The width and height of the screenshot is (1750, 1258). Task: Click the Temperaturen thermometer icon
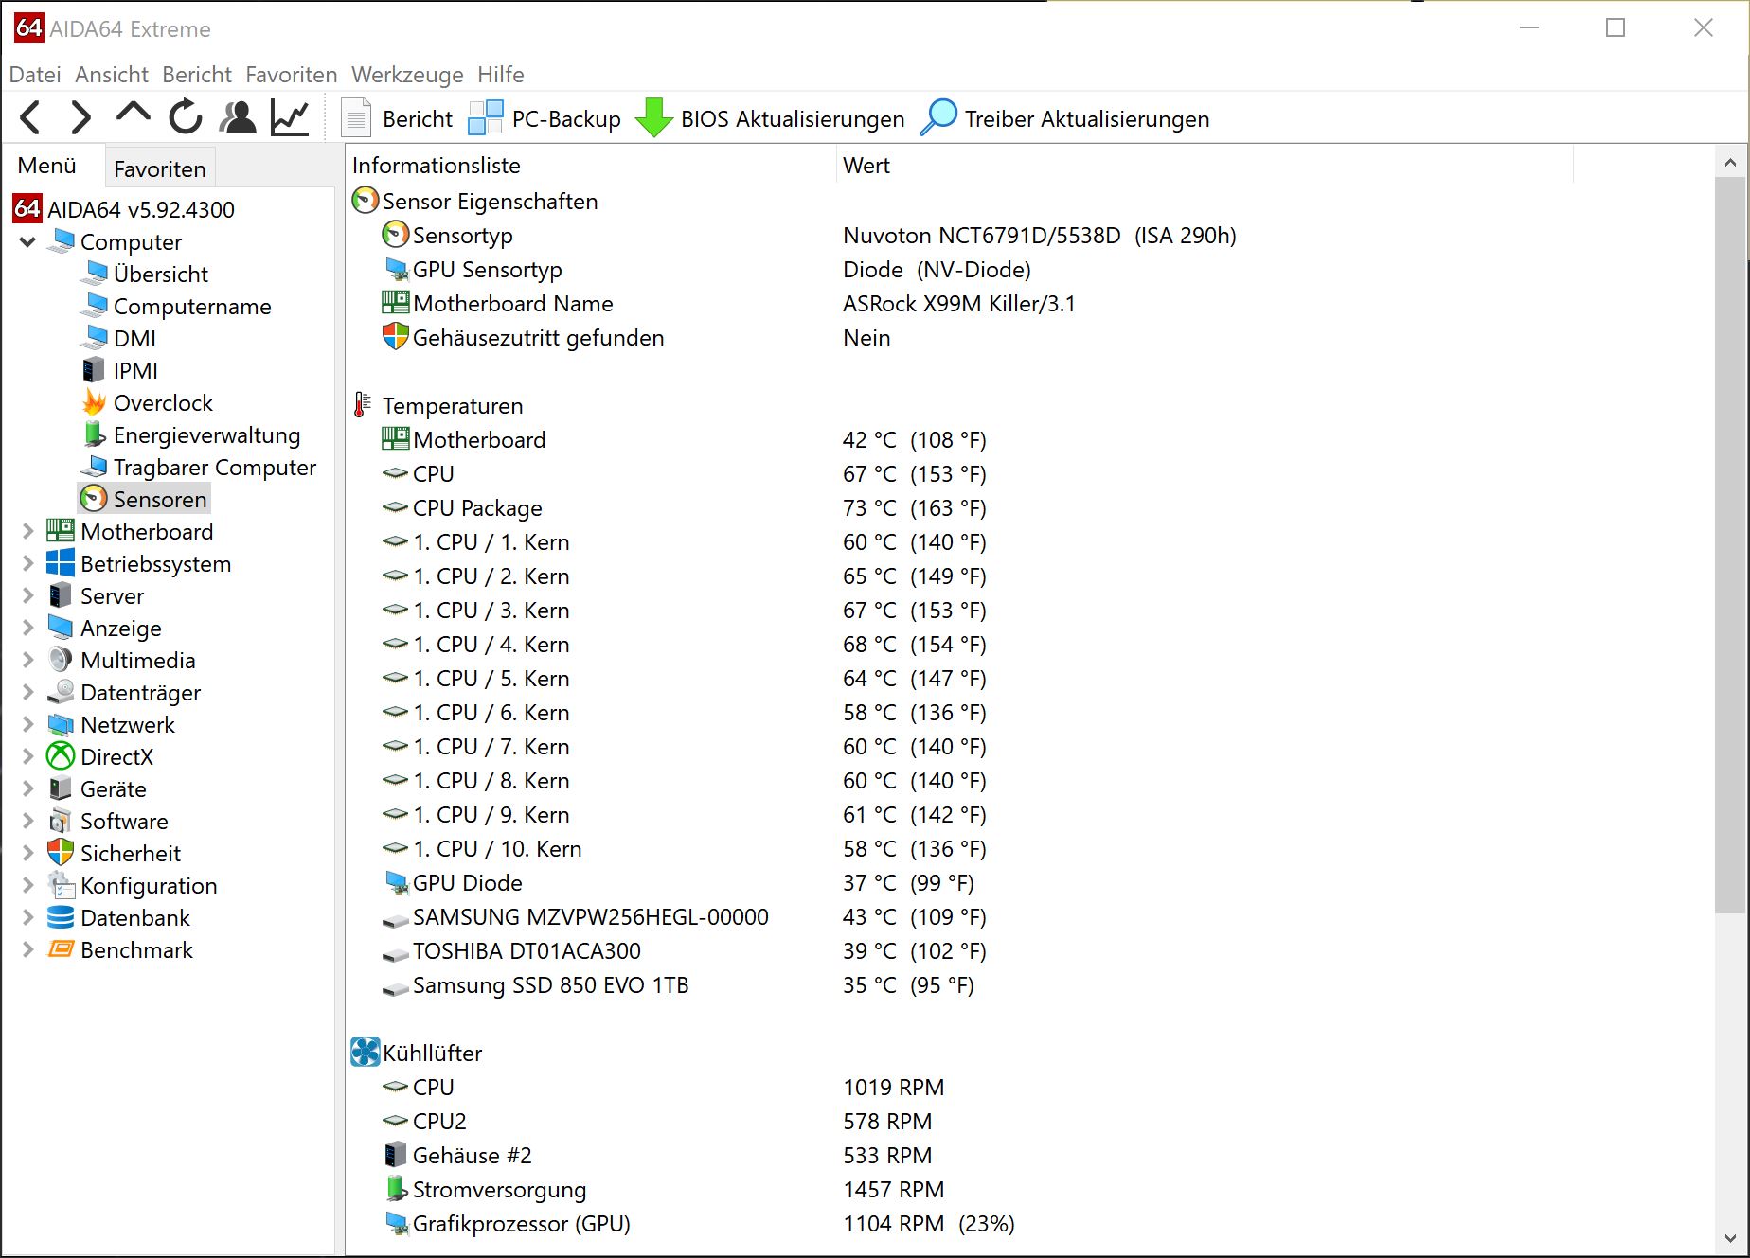pos(363,405)
